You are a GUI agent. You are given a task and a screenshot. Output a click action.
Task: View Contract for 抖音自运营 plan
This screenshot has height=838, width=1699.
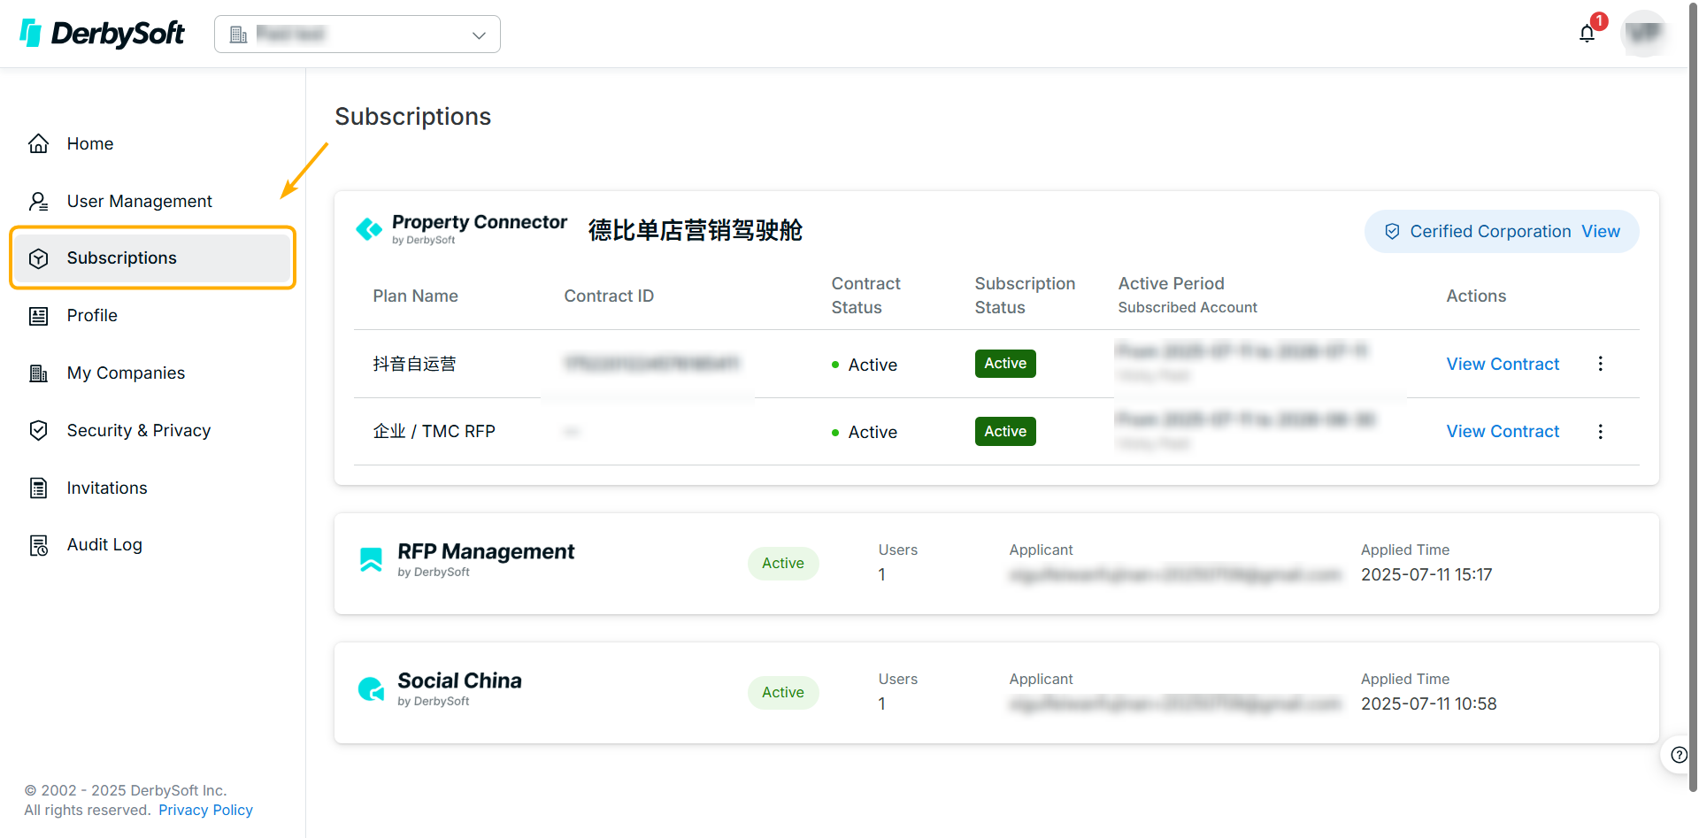tap(1503, 364)
